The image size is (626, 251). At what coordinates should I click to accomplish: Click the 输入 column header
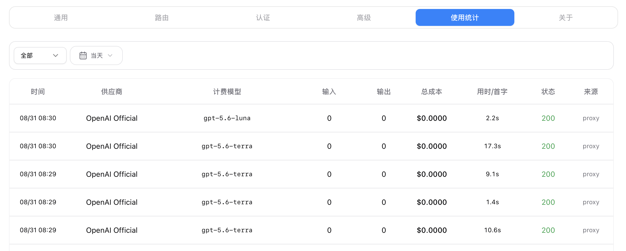[329, 92]
